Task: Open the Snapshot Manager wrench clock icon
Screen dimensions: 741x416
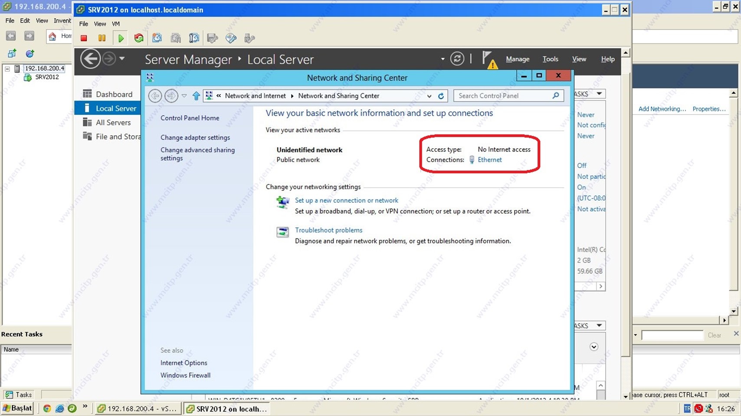Action: [x=194, y=38]
